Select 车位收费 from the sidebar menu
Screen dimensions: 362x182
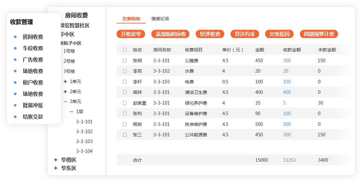(33, 48)
